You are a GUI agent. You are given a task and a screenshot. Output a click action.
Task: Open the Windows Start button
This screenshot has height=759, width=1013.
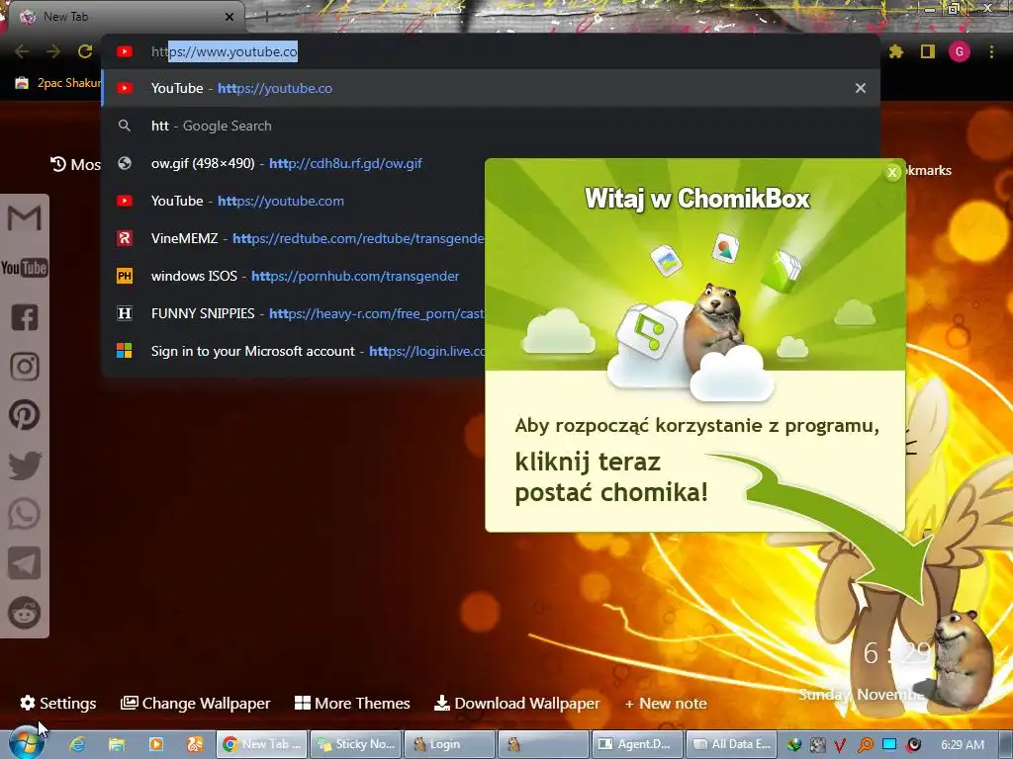(27, 743)
